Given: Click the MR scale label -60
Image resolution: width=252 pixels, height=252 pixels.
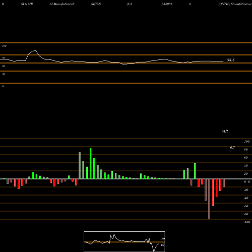Looking at the screenshot, I should pos(246,206).
